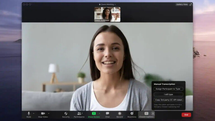Expand the audio options arrow beside Mute
215x121 pixels.
click(34, 113)
